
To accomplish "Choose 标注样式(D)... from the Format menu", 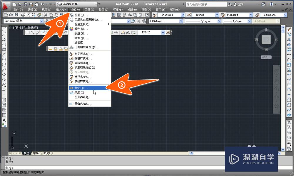I will (90, 58).
